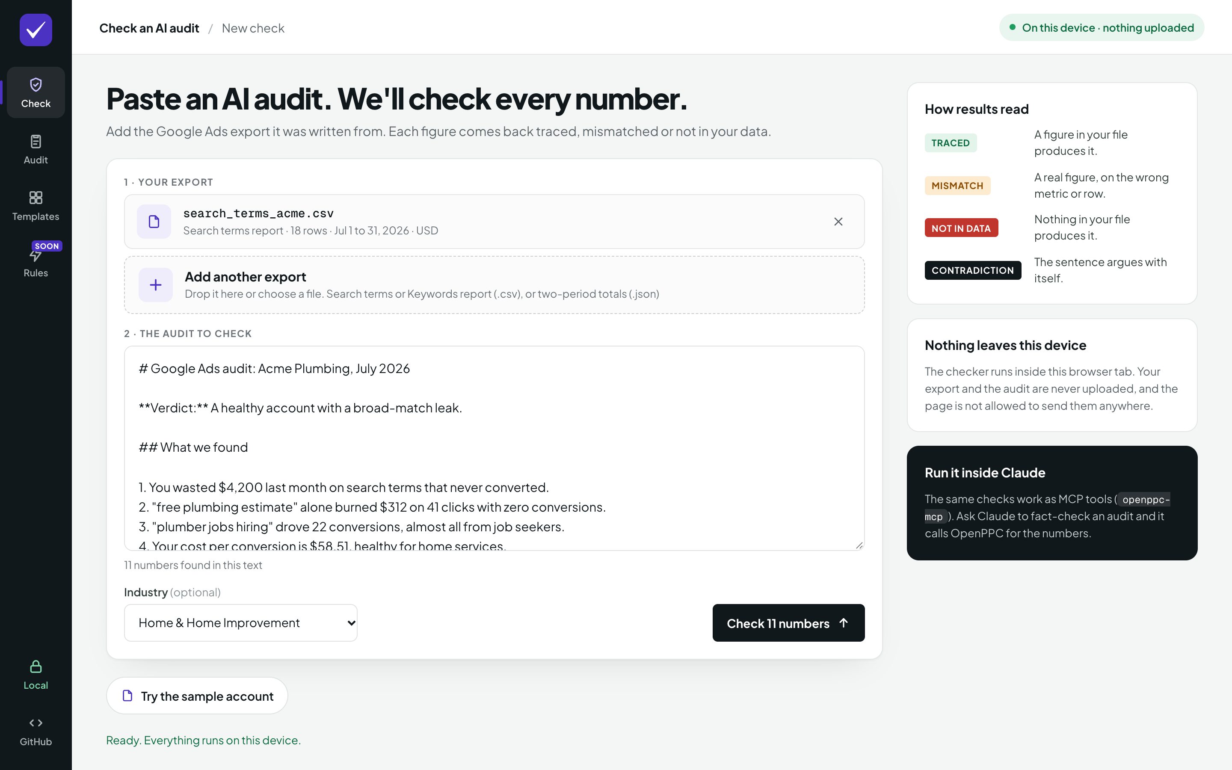Click the 'New check' breadcrumb
The height and width of the screenshot is (770, 1232).
pyautogui.click(x=253, y=28)
